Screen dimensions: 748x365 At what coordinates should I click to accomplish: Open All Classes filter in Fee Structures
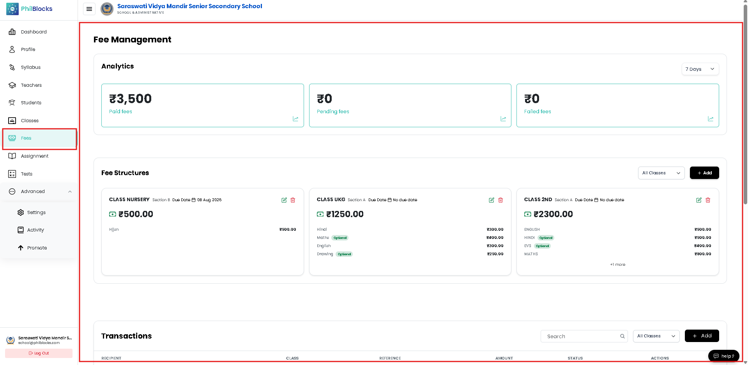[x=661, y=173]
